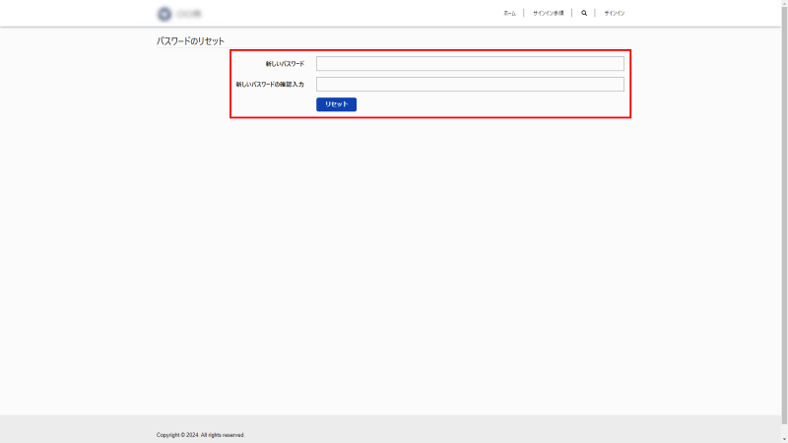The height and width of the screenshot is (443, 788).
Task: Click the site logo icon in header
Action: 164,14
